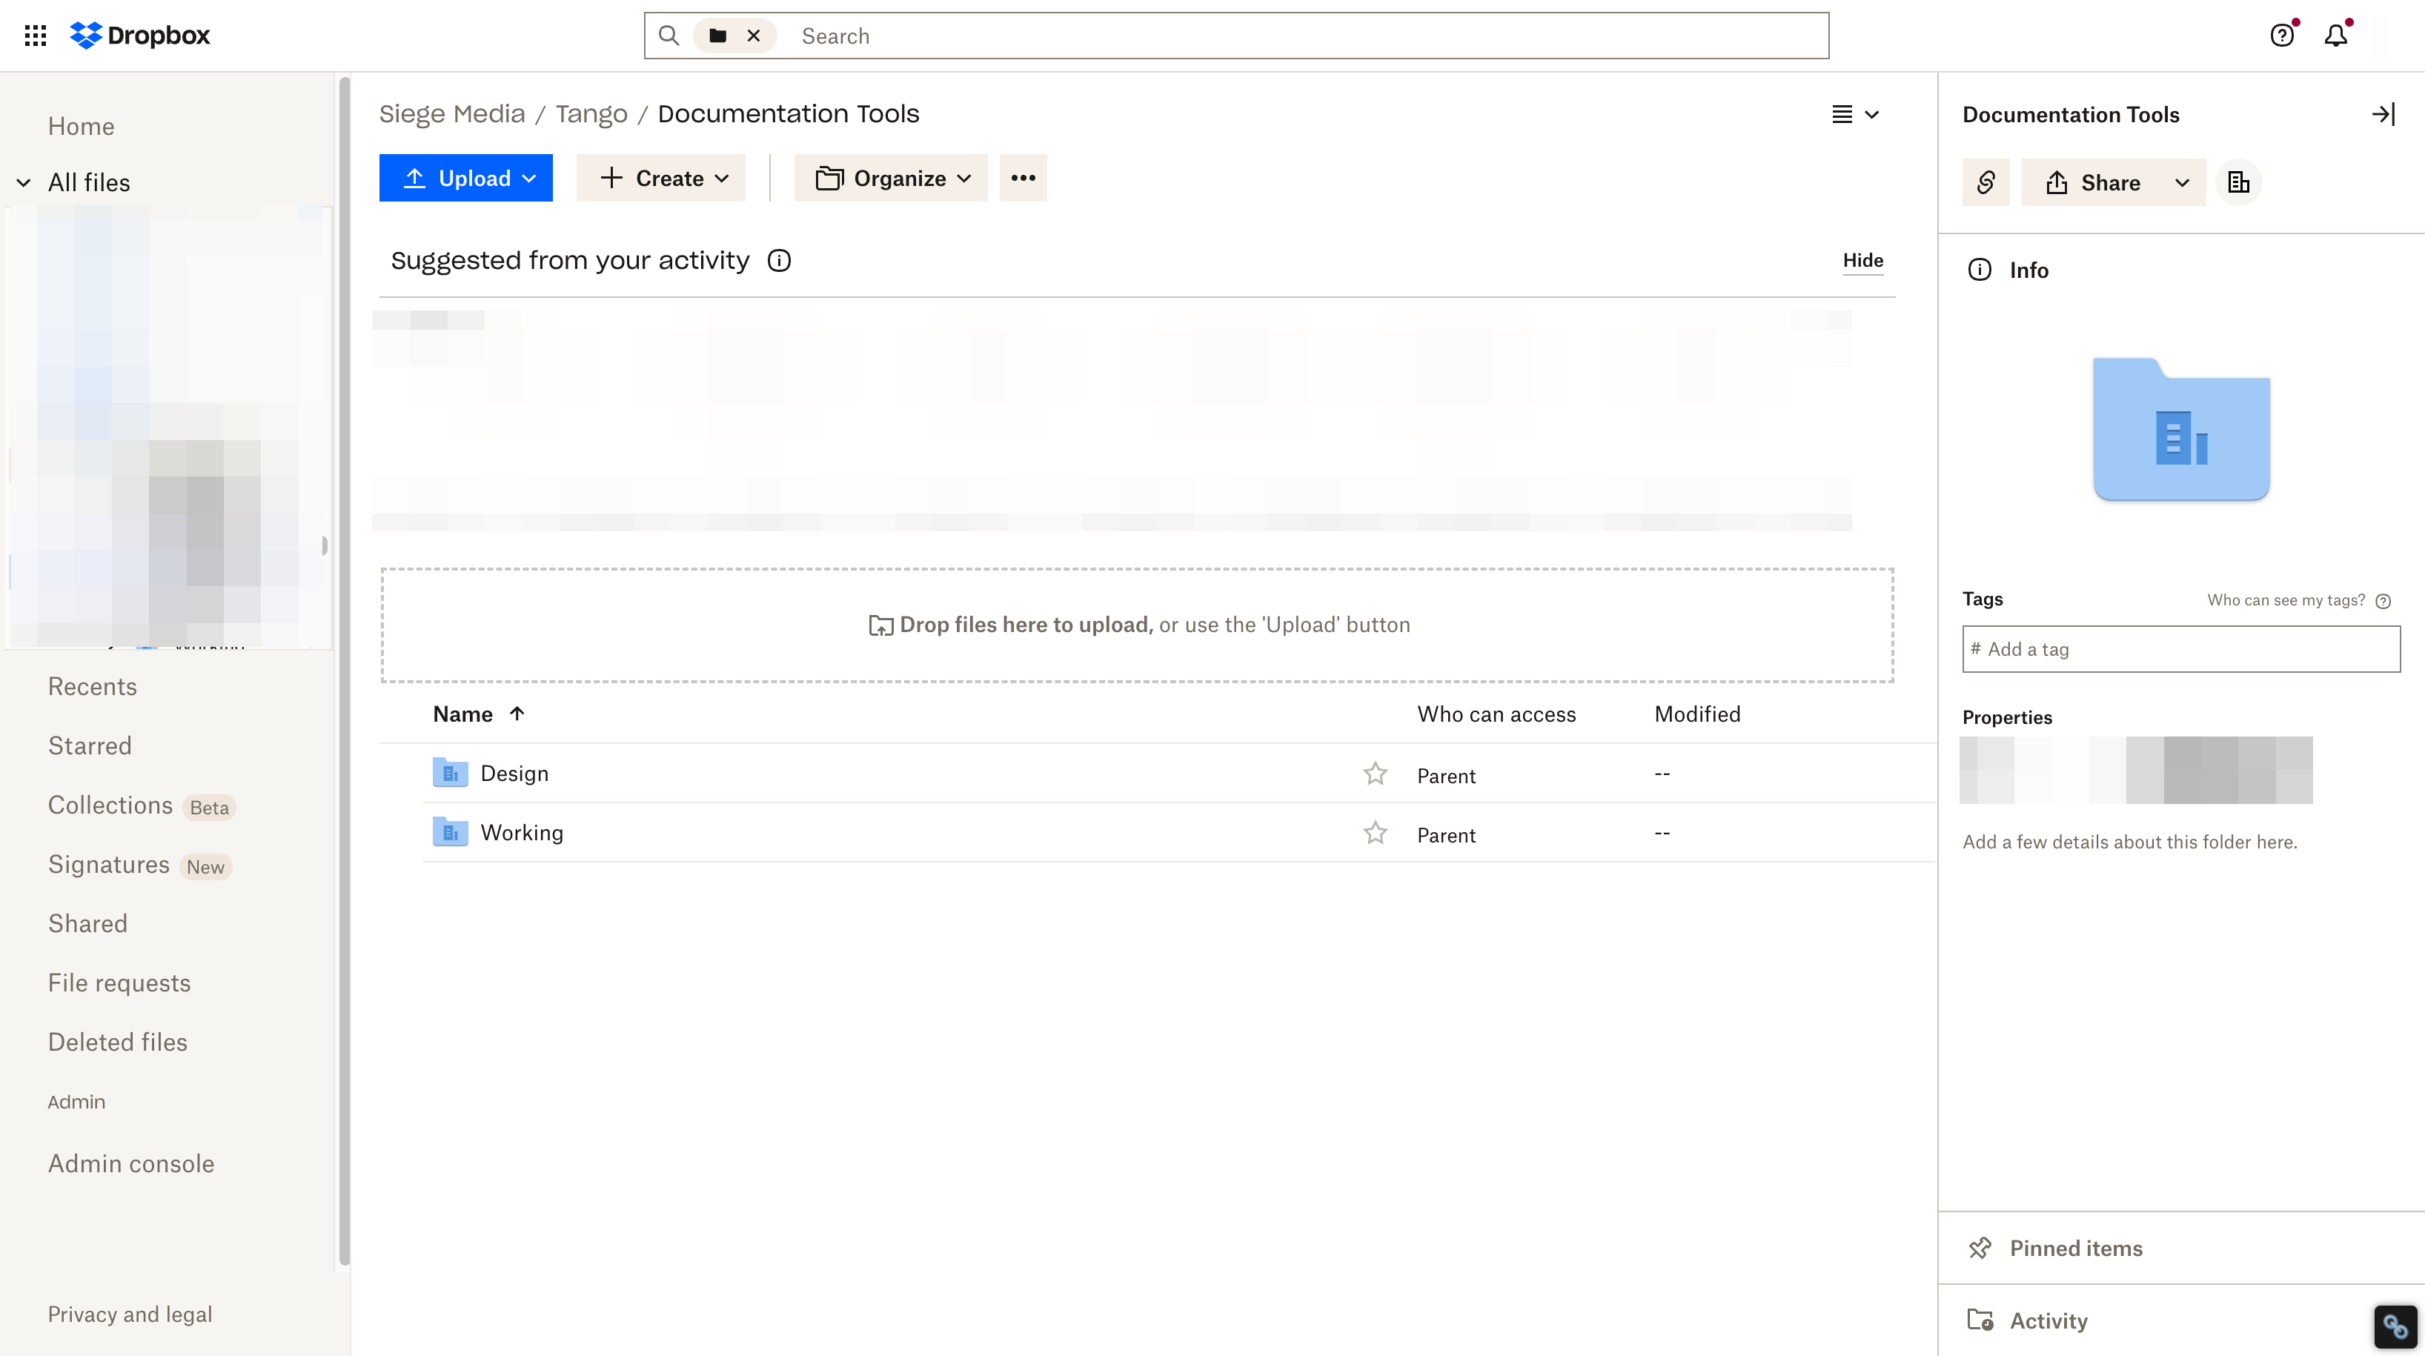Open Admin console in sidebar
Viewport: 2425px width, 1356px height.
coord(131,1164)
